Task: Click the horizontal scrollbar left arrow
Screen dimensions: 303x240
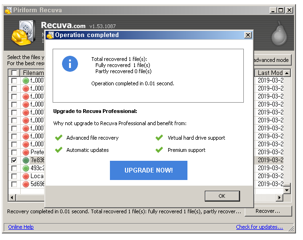Action: click(x=12, y=198)
